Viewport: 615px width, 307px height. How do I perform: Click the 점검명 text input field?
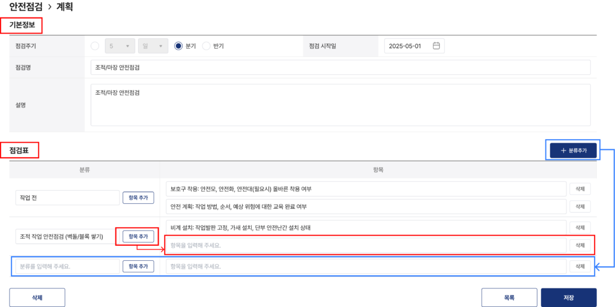[x=341, y=67]
